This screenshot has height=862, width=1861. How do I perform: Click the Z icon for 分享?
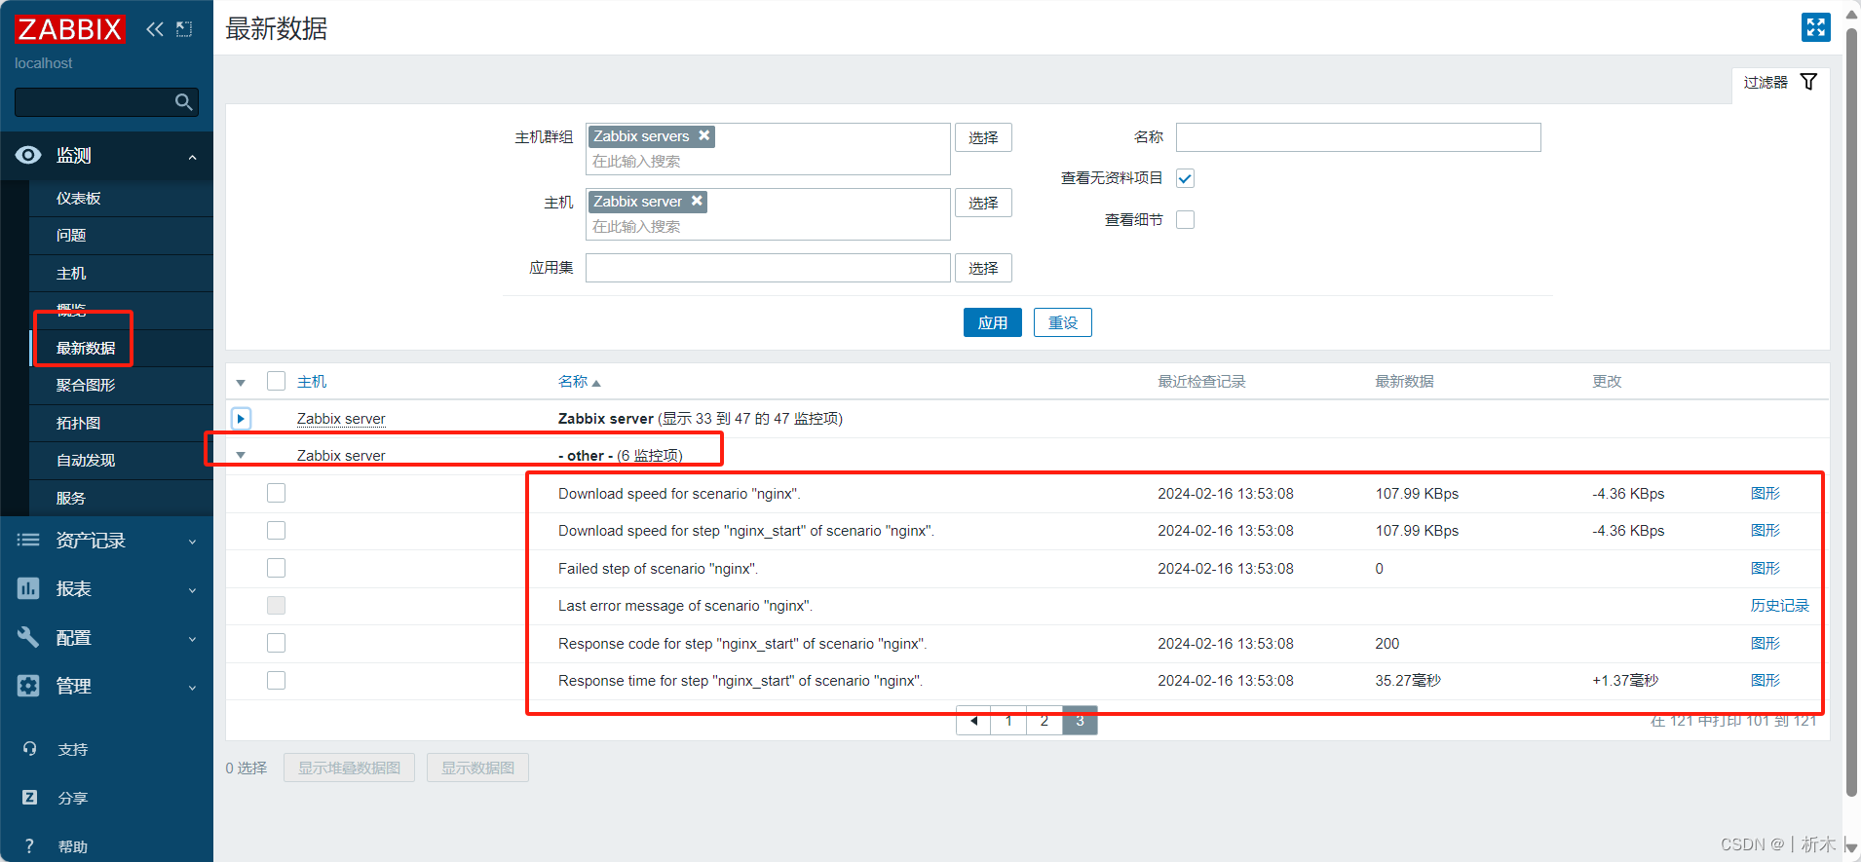(29, 798)
